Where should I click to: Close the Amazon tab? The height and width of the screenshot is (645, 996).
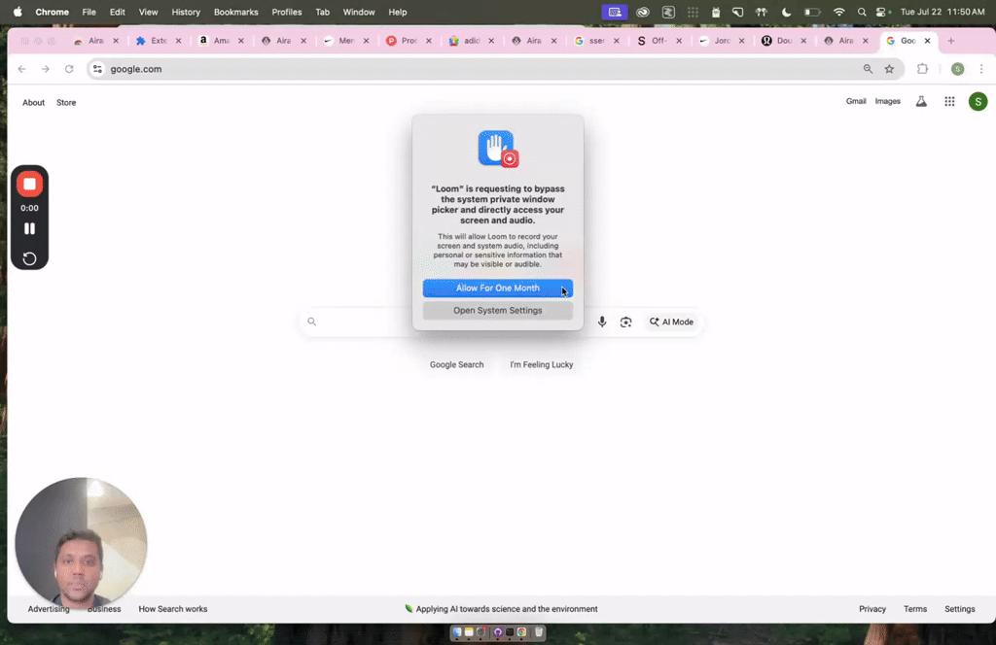(x=241, y=41)
